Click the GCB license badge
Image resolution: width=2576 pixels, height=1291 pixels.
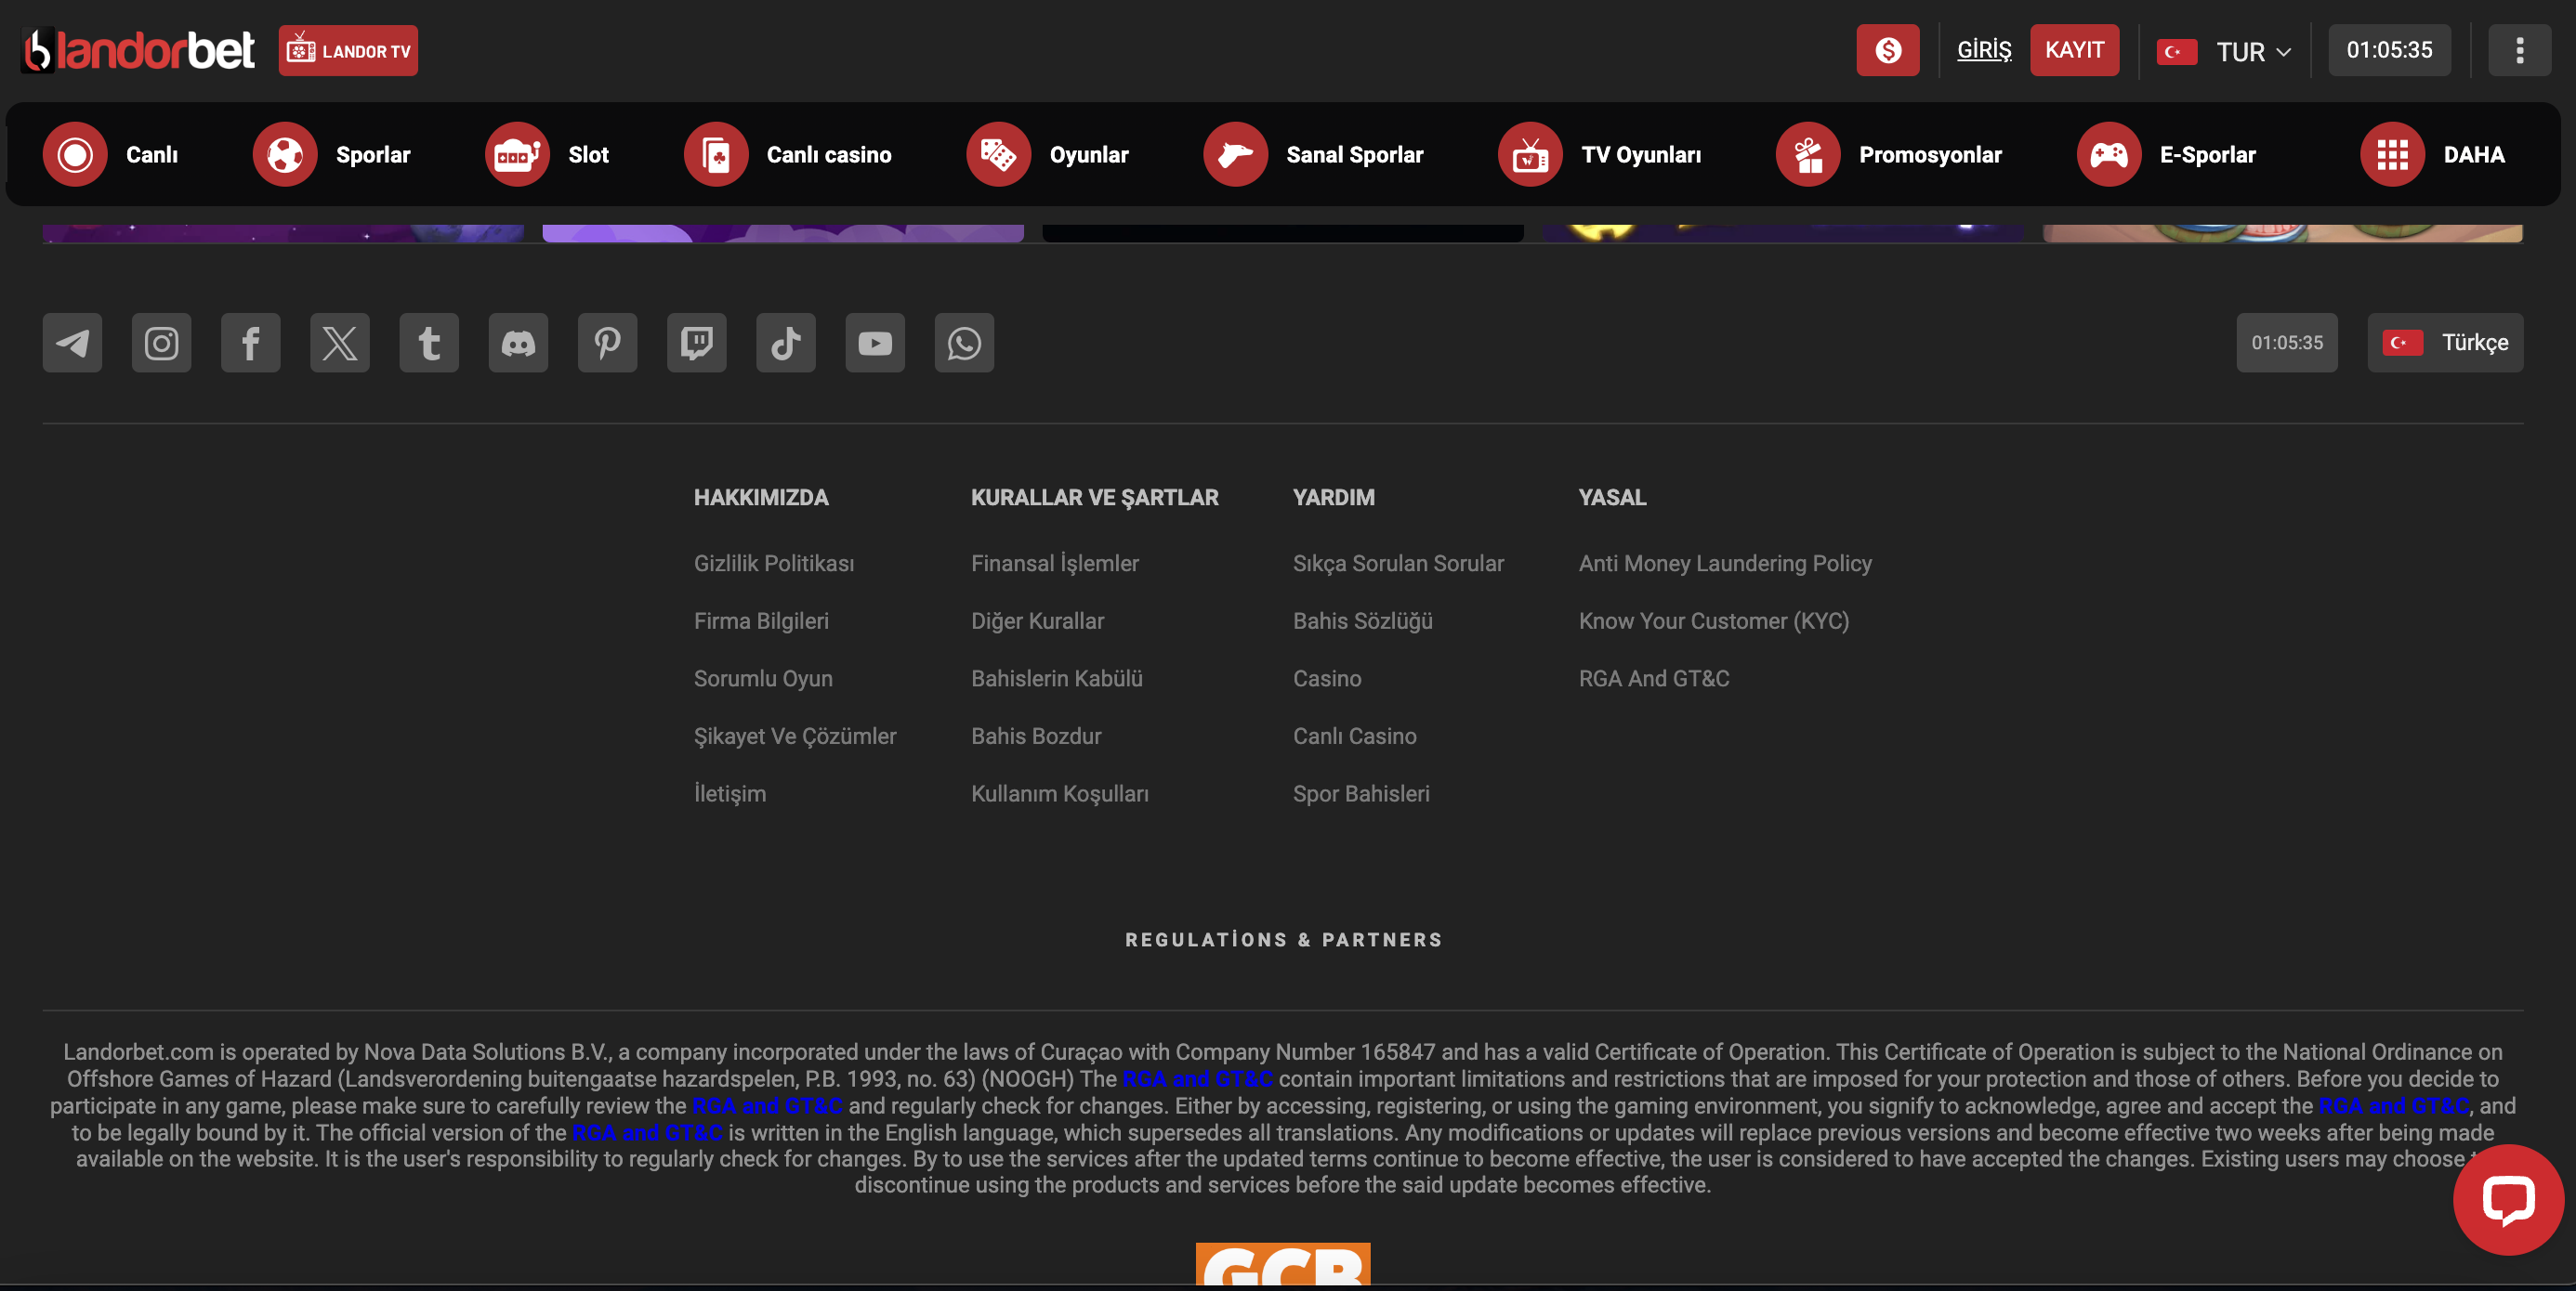point(1282,1264)
